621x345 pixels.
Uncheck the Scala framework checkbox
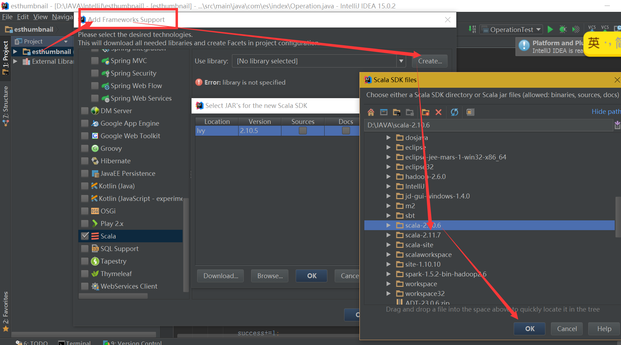pyautogui.click(x=85, y=236)
